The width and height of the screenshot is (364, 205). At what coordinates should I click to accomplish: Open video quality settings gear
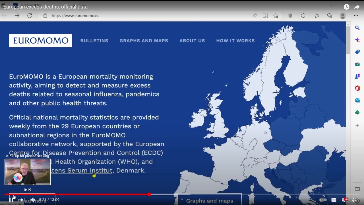click(345, 200)
